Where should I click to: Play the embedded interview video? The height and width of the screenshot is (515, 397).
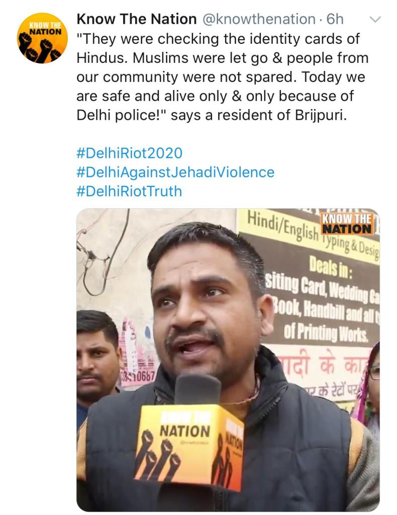point(228,360)
